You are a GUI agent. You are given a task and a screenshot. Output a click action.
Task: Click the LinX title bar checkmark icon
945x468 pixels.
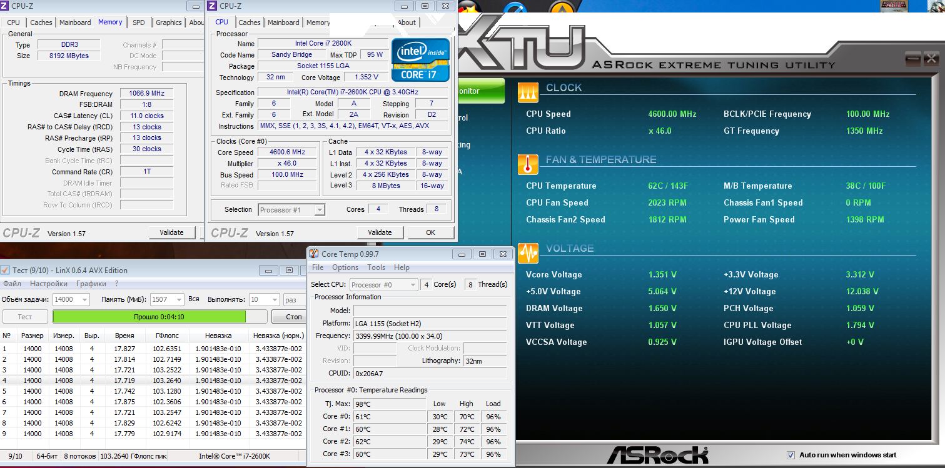(6, 270)
